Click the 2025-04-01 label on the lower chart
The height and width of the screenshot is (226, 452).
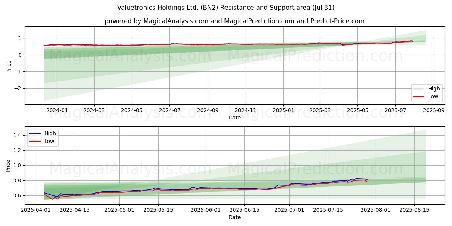tap(36, 211)
